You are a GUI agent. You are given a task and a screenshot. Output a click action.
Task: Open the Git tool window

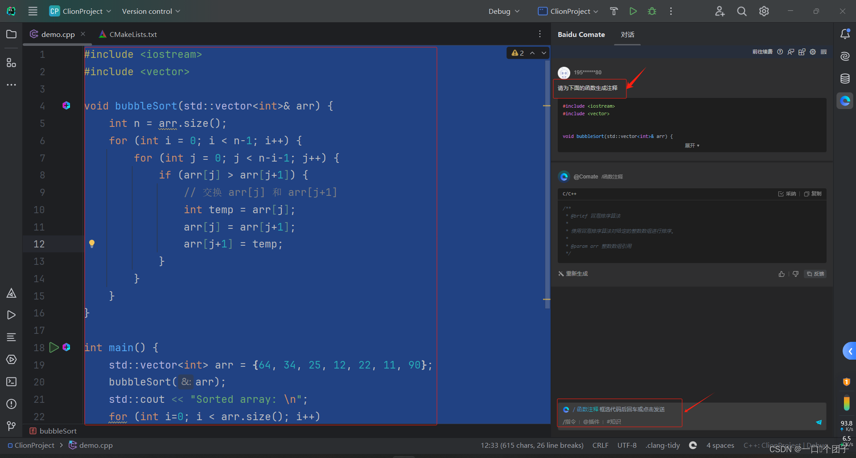point(11,426)
